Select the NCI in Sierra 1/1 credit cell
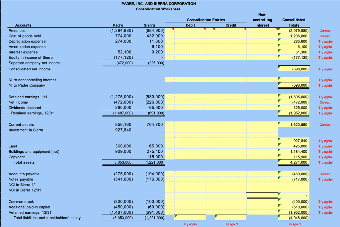340x227 pixels. 231,185
